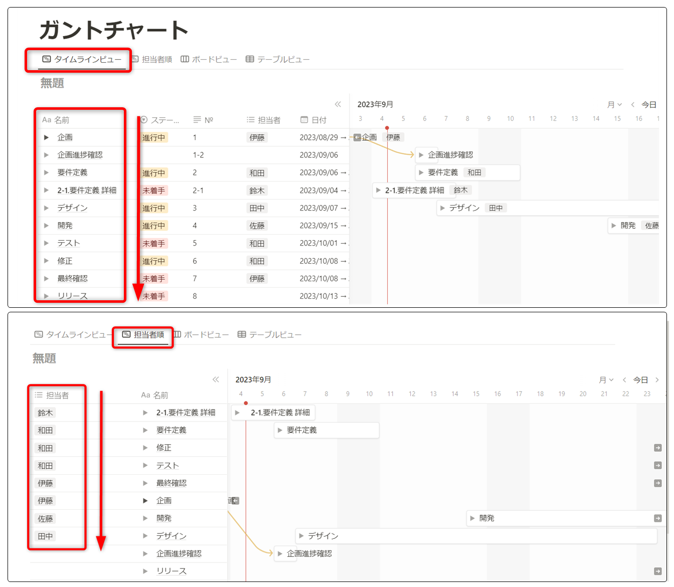
Task: Go to next period with right chevron beside 今日
Action: click(657, 380)
